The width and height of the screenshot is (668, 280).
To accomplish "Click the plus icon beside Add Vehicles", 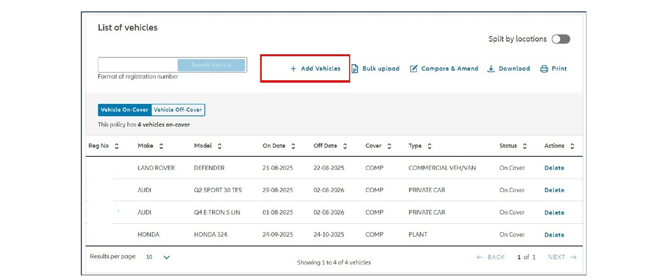I will 293,69.
